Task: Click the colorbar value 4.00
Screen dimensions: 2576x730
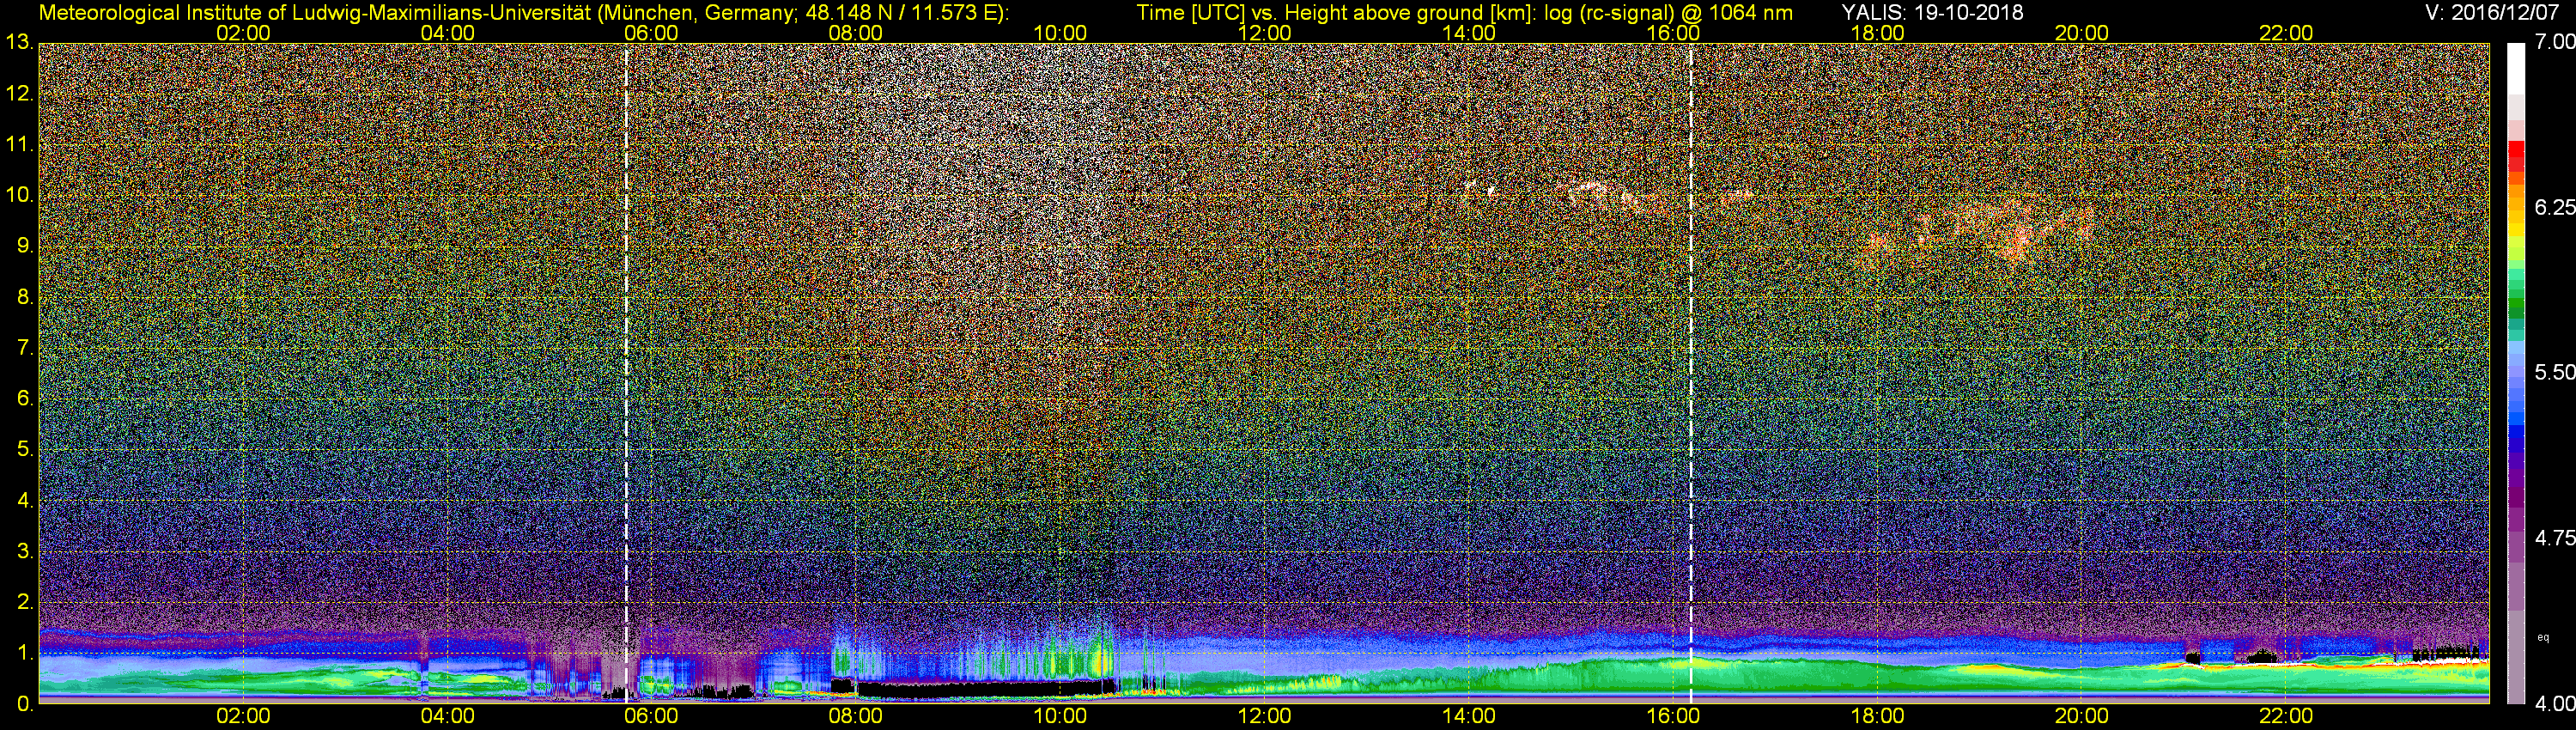Action: coord(2554,703)
